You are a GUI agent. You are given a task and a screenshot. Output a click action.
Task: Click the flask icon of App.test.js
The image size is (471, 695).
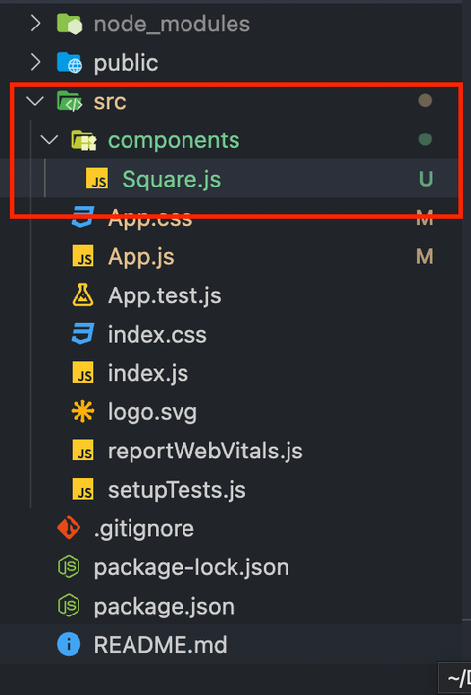(82, 295)
